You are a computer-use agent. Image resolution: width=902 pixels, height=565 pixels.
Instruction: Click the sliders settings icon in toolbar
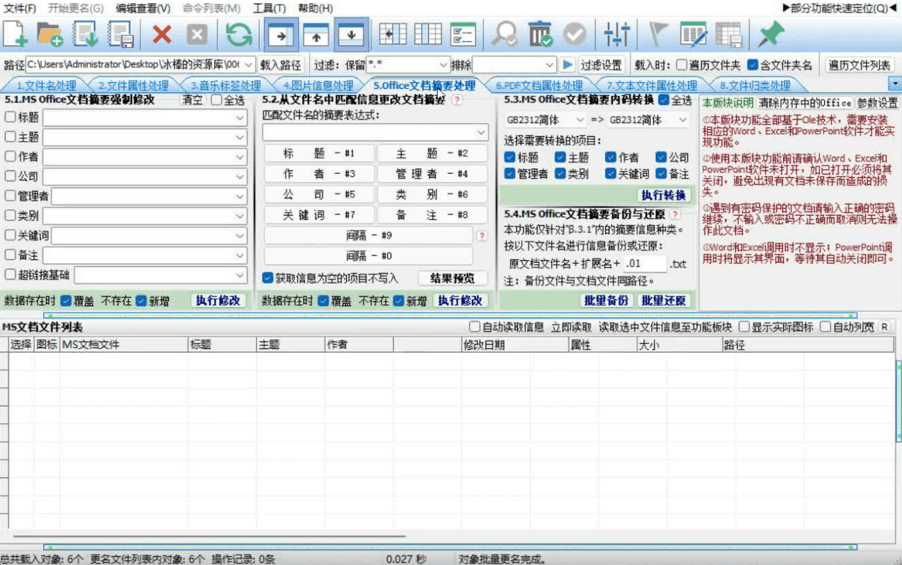(x=616, y=34)
